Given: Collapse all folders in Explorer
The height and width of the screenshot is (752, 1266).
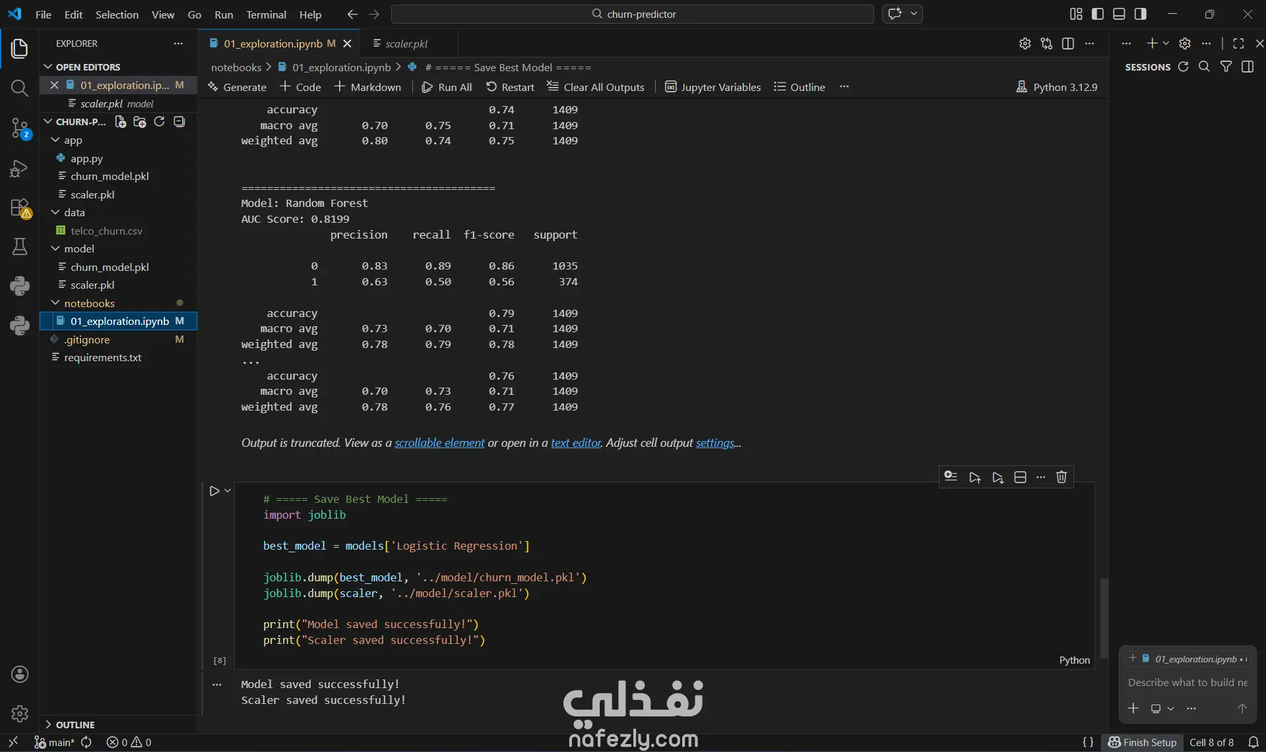Looking at the screenshot, I should [x=179, y=122].
